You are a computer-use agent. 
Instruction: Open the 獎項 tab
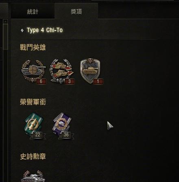click(x=76, y=11)
